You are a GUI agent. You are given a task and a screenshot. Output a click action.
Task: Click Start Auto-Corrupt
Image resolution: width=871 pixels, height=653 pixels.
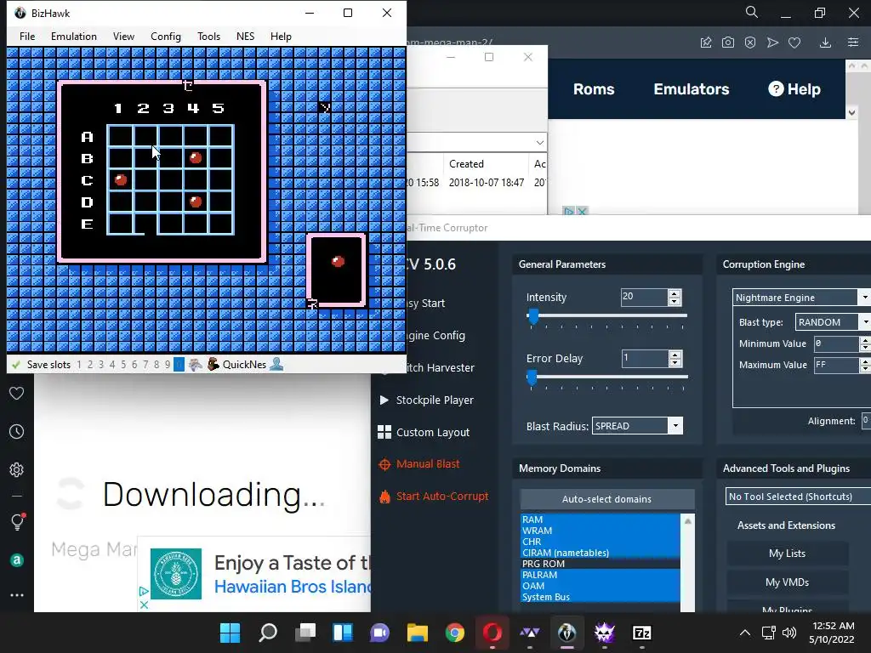[434, 497]
